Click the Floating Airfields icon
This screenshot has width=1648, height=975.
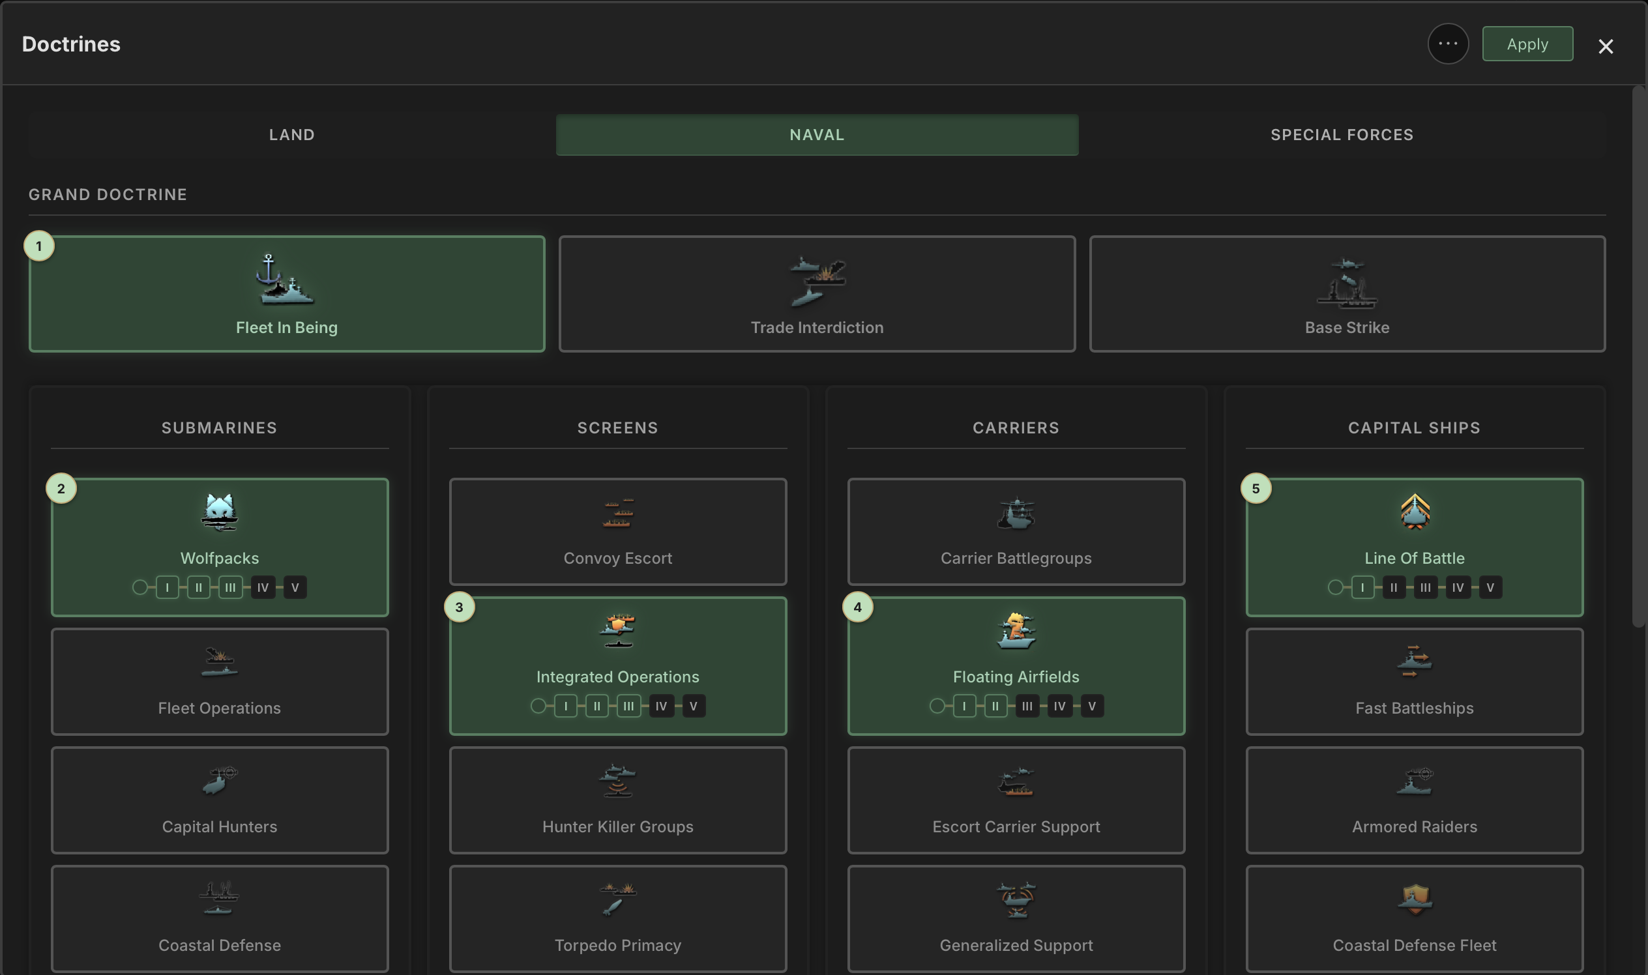pyautogui.click(x=1016, y=631)
